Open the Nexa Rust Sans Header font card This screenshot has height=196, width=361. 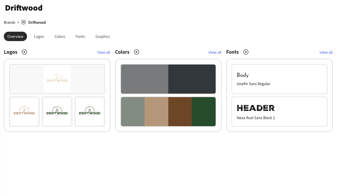[x=279, y=111]
